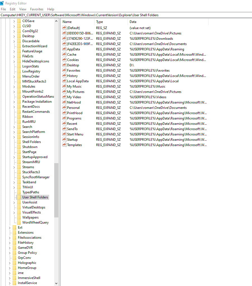Click the folder icon of the CLSID key
This screenshot has width=252, height=286.
click(x=19, y=26)
